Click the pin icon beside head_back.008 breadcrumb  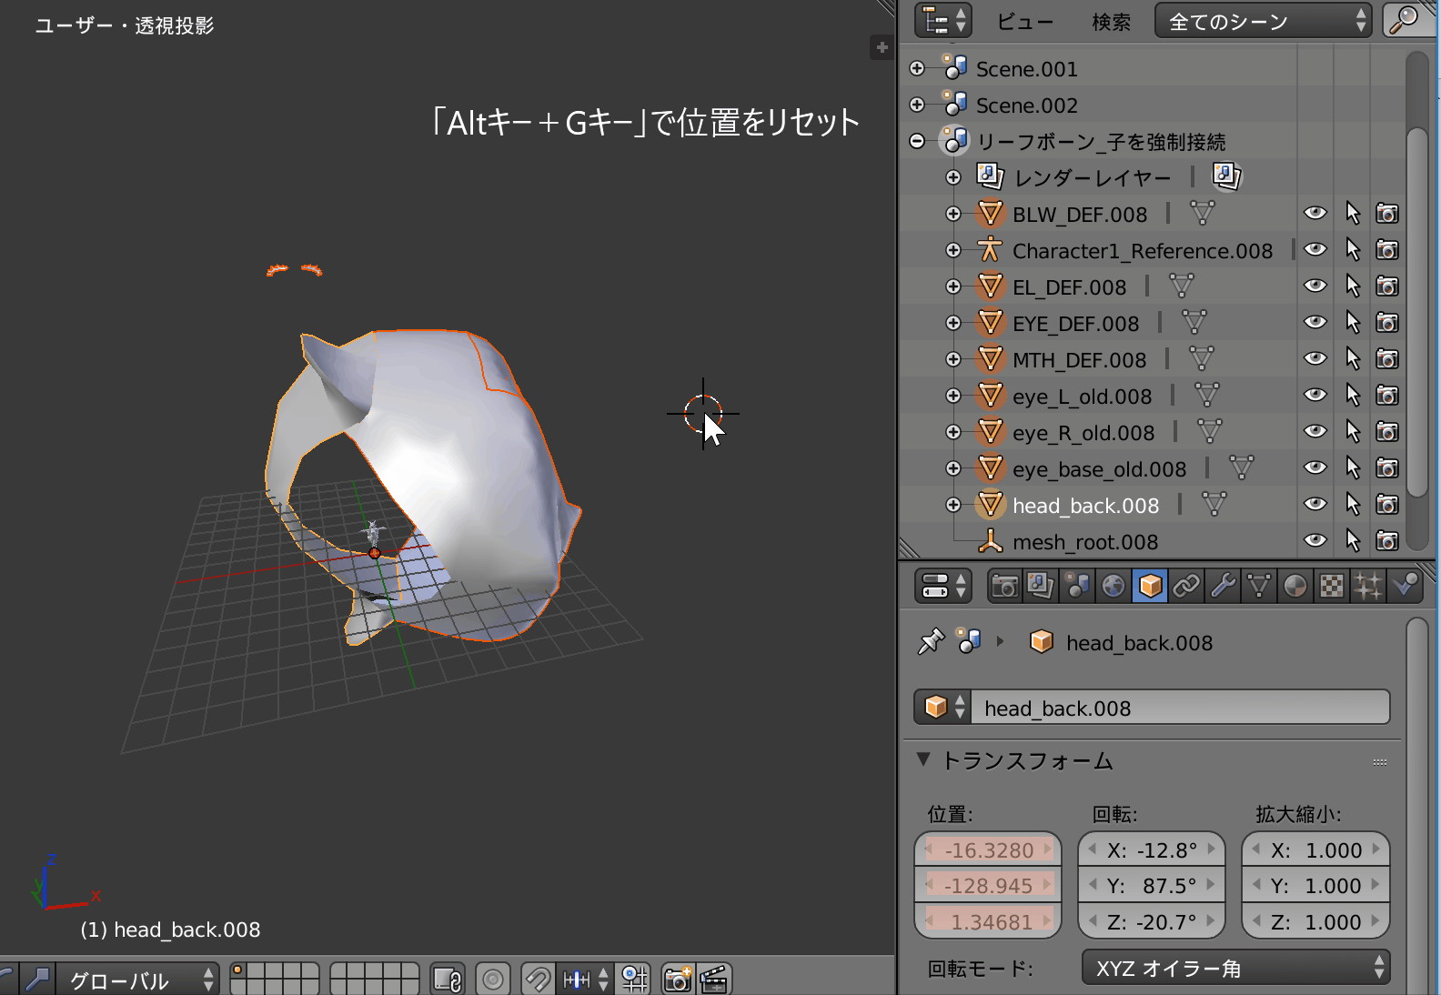932,642
